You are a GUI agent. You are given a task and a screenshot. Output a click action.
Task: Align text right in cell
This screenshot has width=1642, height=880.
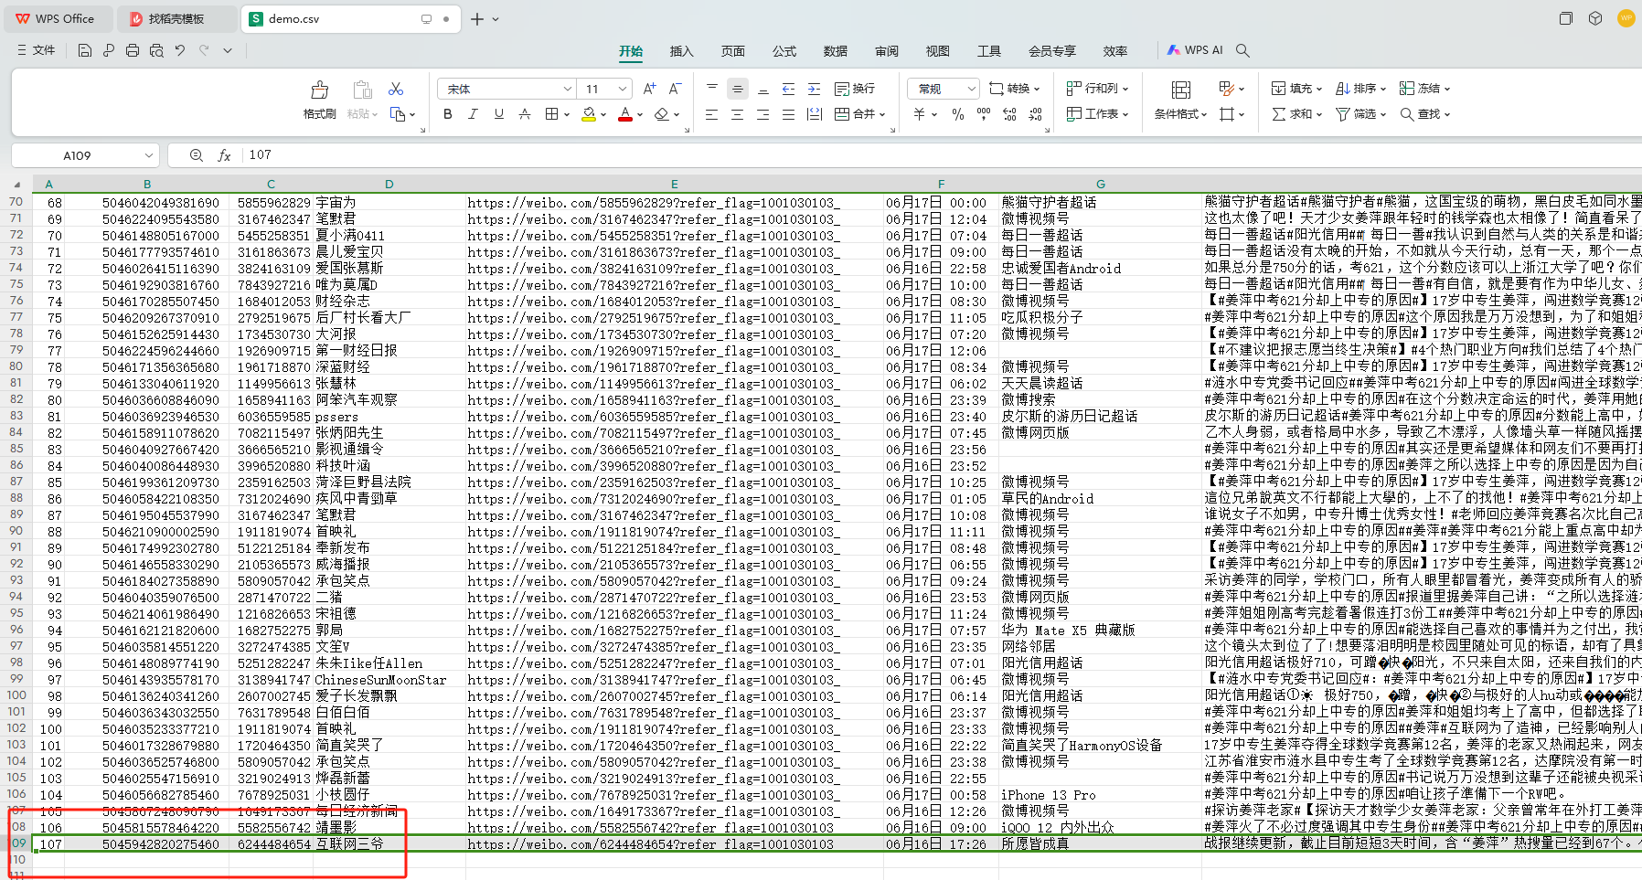762,114
